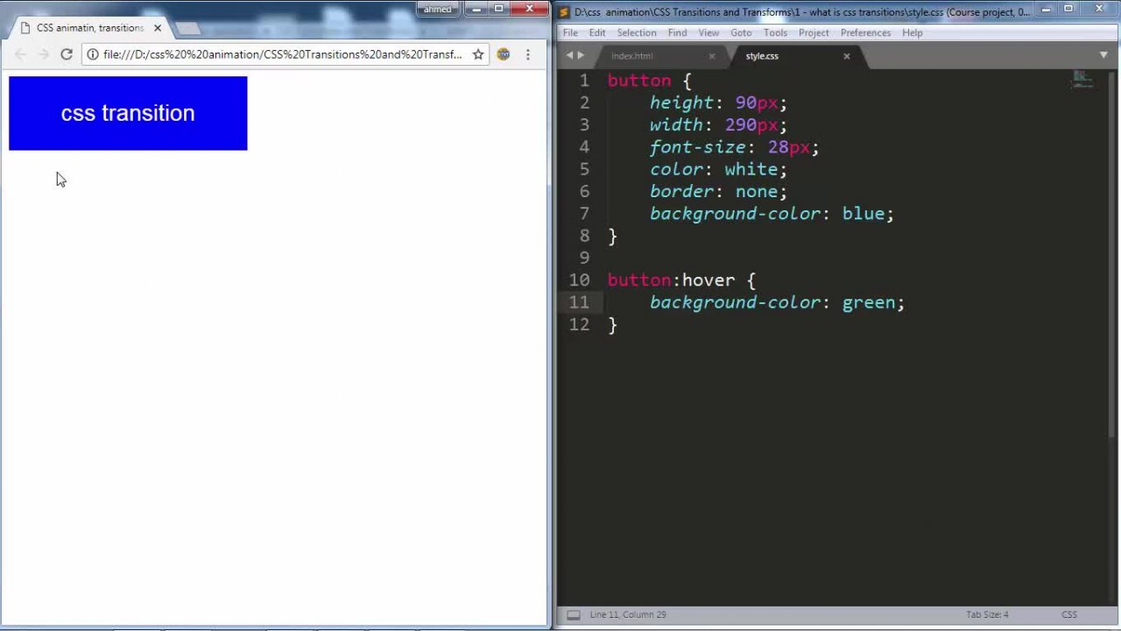The width and height of the screenshot is (1121, 631).
Task: Click the Sublime minimap preview
Action: click(x=1082, y=81)
